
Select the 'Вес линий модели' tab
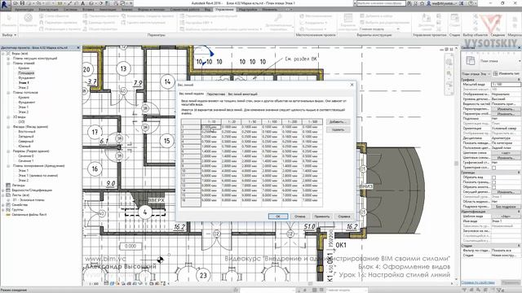pyautogui.click(x=192, y=94)
